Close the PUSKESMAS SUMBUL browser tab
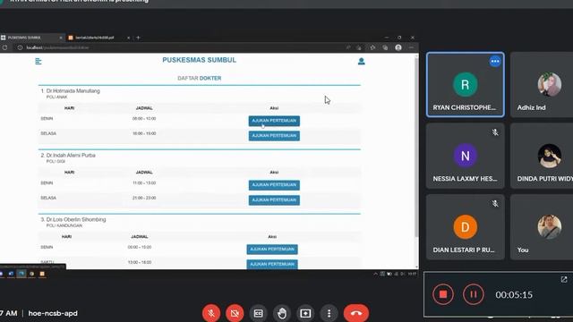The image size is (573, 322). (61, 38)
